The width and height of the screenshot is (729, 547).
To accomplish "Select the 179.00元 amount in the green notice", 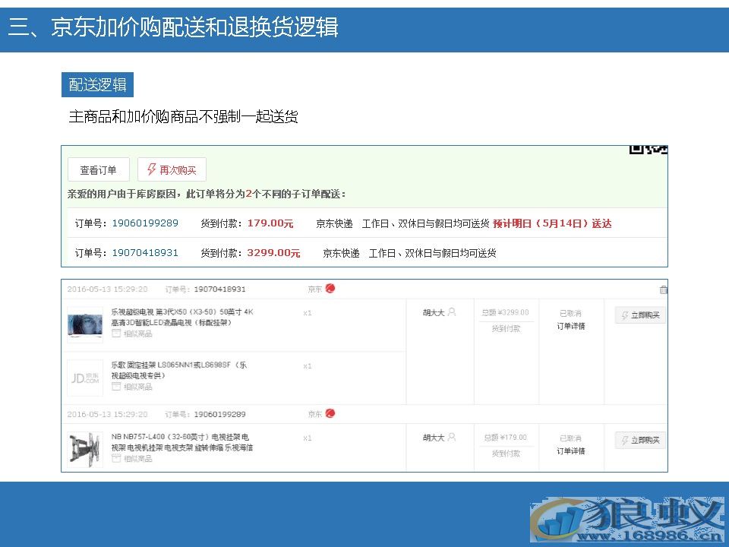I will click(270, 223).
